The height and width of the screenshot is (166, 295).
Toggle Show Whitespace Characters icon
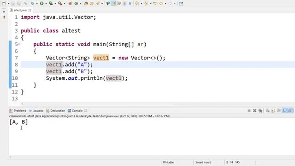pyautogui.click(x=130, y=3)
